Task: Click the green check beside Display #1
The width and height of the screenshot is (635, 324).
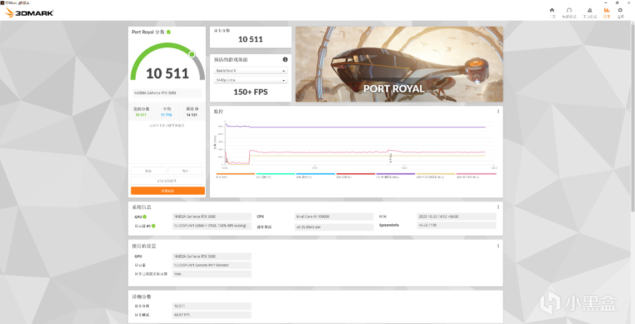Action: tap(154, 226)
